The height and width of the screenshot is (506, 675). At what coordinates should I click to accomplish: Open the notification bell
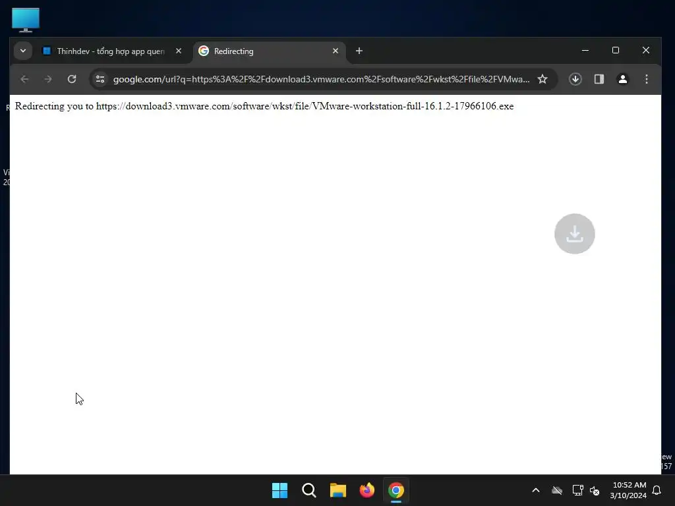coord(657,490)
